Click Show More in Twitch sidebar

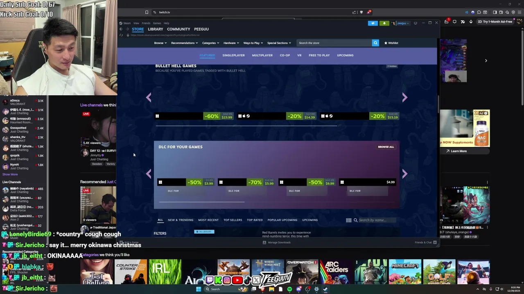(x=10, y=174)
